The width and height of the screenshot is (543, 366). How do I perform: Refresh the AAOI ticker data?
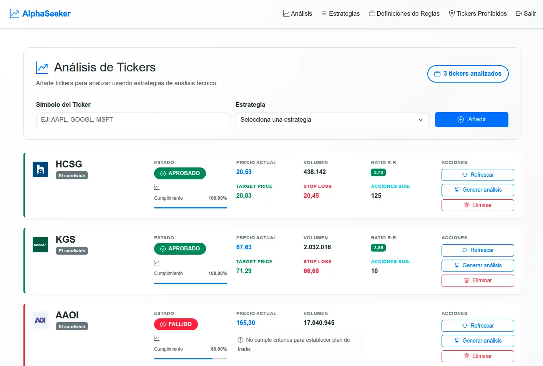(478, 326)
